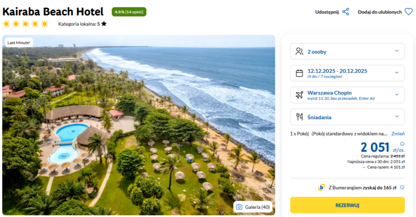The width and height of the screenshot is (416, 217).
Task: Click the calendar icon in the date field
Action: tap(299, 73)
